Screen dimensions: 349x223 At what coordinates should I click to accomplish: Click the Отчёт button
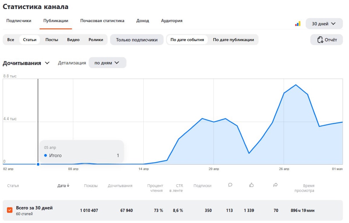pos(327,40)
